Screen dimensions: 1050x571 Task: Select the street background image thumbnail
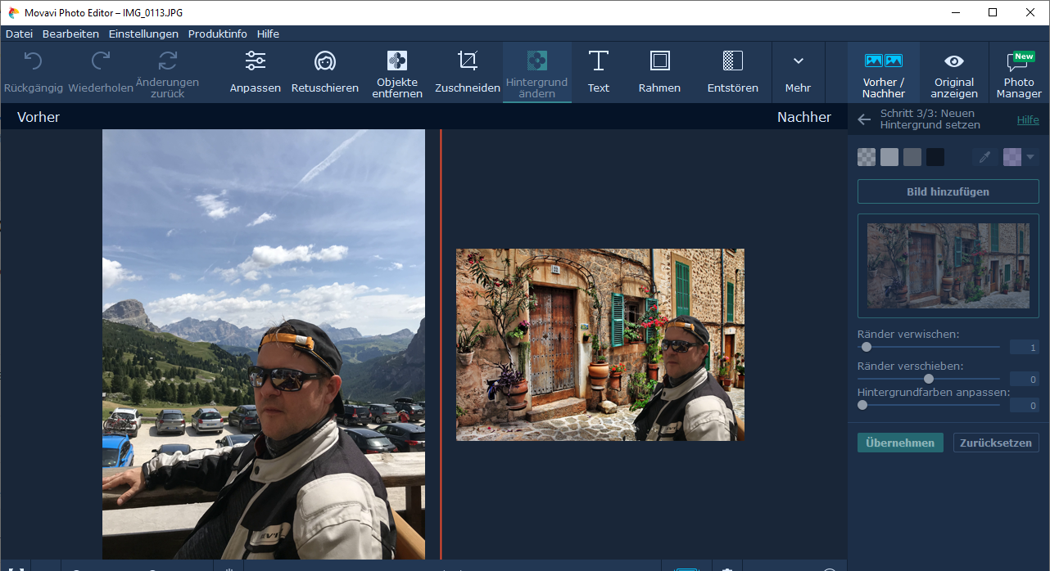tap(948, 265)
